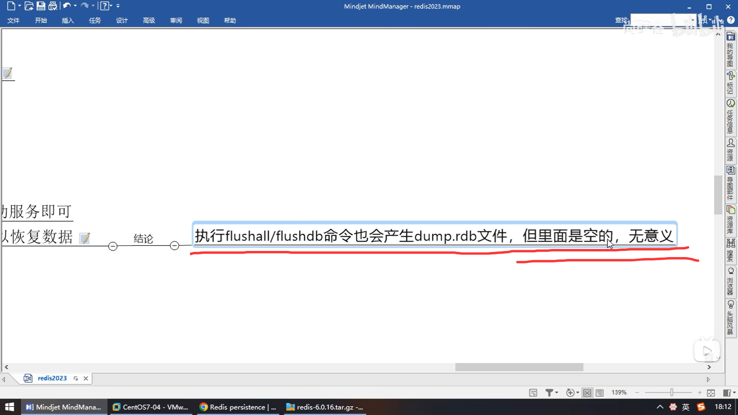Click the Save icon in quick access toolbar
The image size is (738, 415).
pyautogui.click(x=41, y=6)
